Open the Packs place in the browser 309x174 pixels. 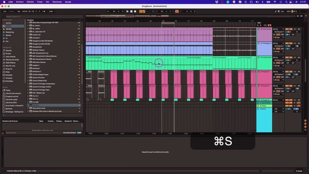[8, 90]
